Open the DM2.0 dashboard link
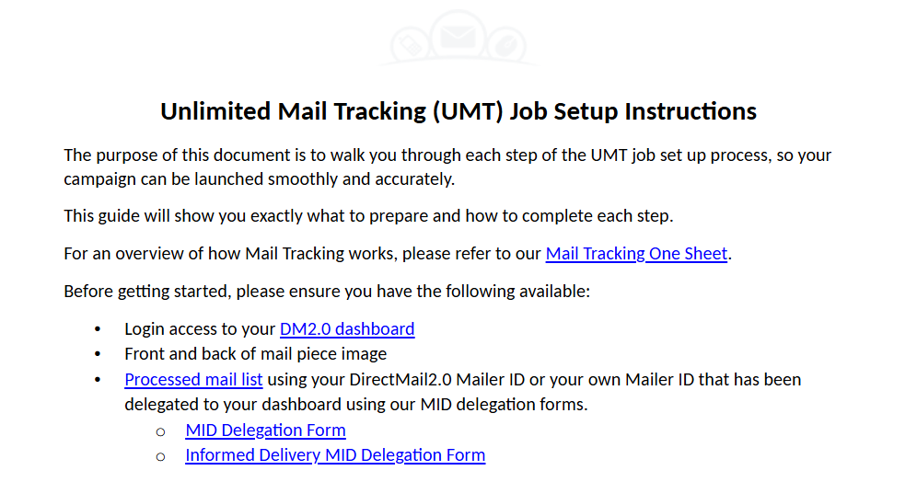Viewport: 917px width, 482px height. (x=347, y=329)
